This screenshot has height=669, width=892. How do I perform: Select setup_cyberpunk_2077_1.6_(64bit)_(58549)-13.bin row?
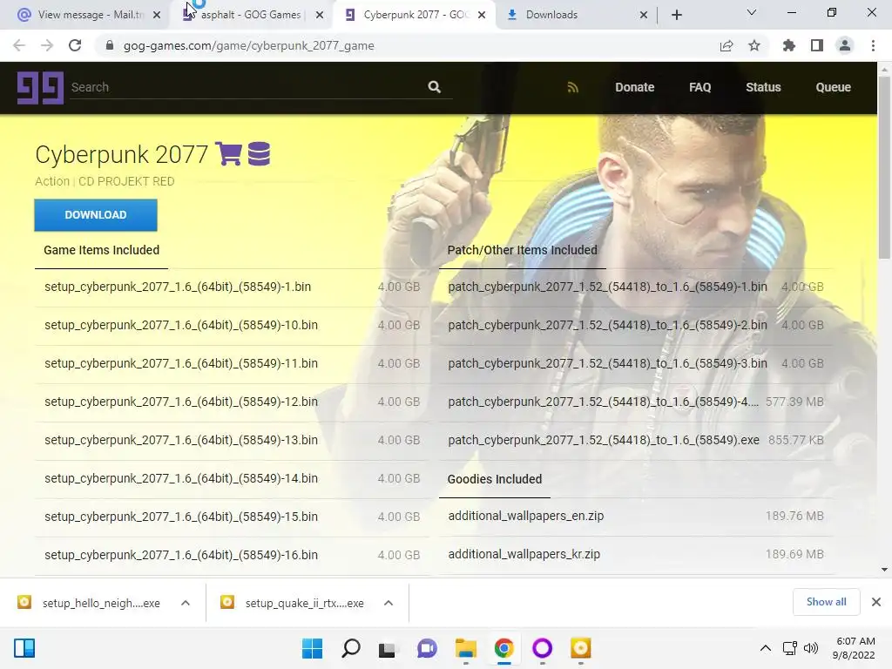pos(232,440)
